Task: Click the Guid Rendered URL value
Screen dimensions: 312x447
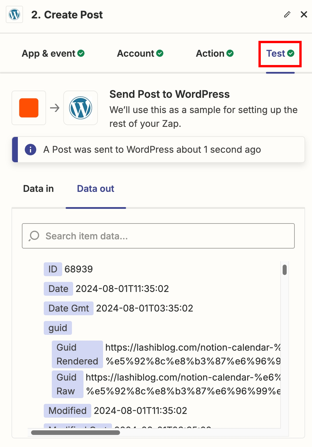Action: (x=193, y=354)
